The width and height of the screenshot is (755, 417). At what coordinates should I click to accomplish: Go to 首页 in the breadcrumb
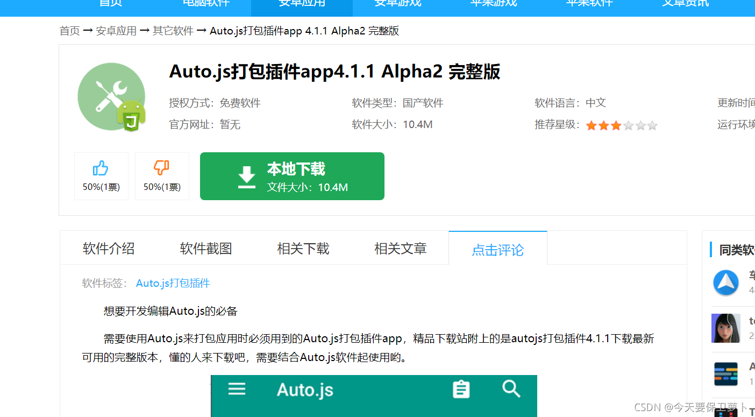[69, 31]
